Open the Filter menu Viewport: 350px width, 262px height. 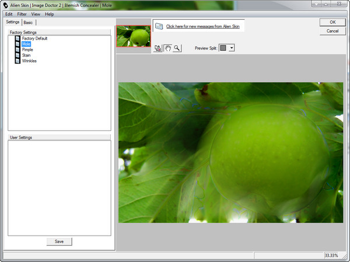click(x=22, y=13)
